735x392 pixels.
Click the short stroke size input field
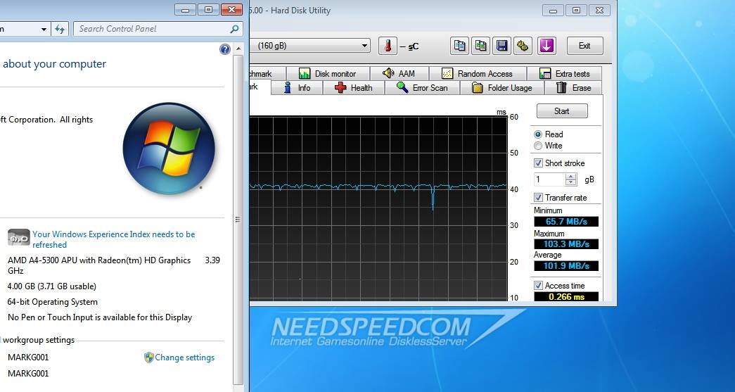pyautogui.click(x=550, y=179)
